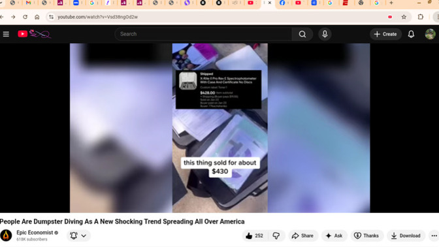Open a new browser tab
The image size is (439, 247).
point(391,3)
